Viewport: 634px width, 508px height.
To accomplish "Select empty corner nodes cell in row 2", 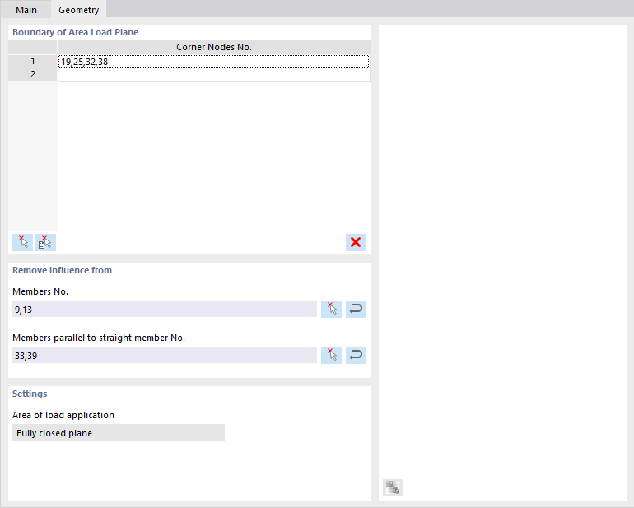I will click(213, 74).
